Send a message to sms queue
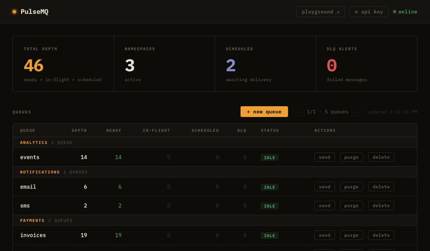 [x=324, y=205]
